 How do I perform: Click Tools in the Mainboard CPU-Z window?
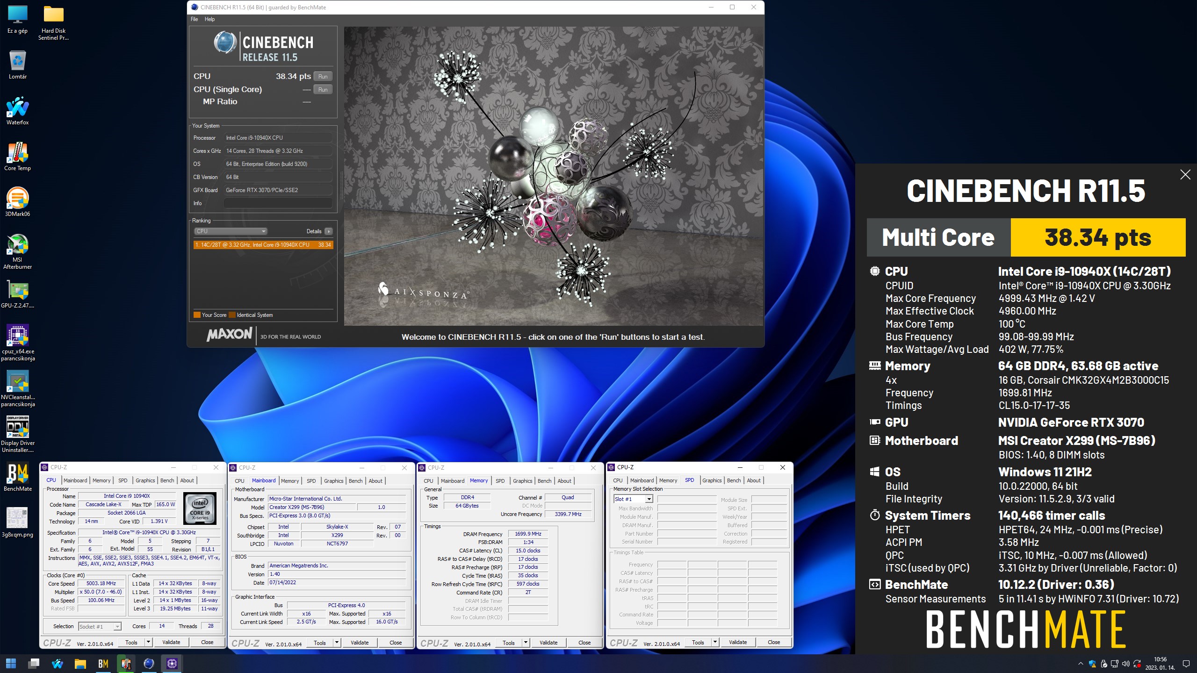320,643
